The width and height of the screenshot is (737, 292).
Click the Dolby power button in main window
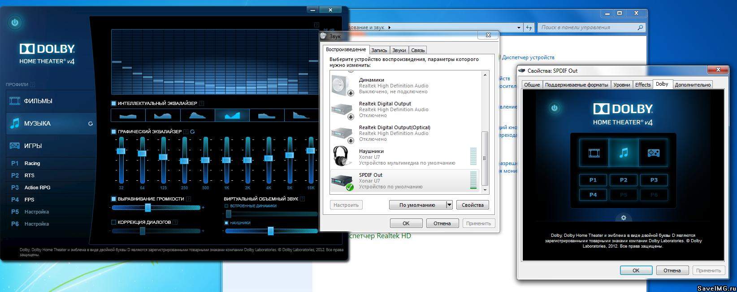pyautogui.click(x=15, y=22)
